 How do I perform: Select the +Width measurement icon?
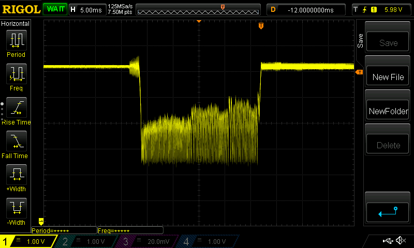(x=17, y=175)
